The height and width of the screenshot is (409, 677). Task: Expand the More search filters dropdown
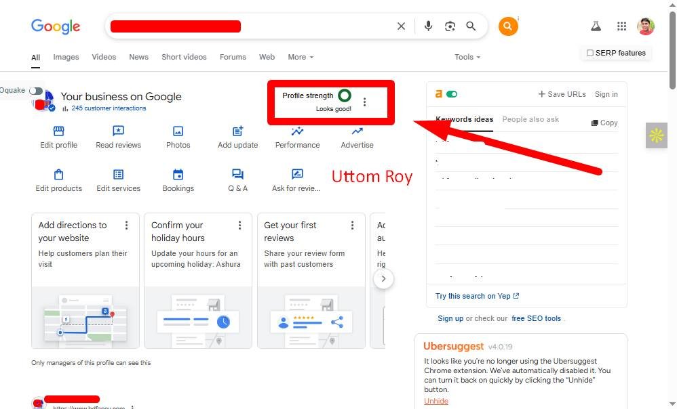[301, 57]
